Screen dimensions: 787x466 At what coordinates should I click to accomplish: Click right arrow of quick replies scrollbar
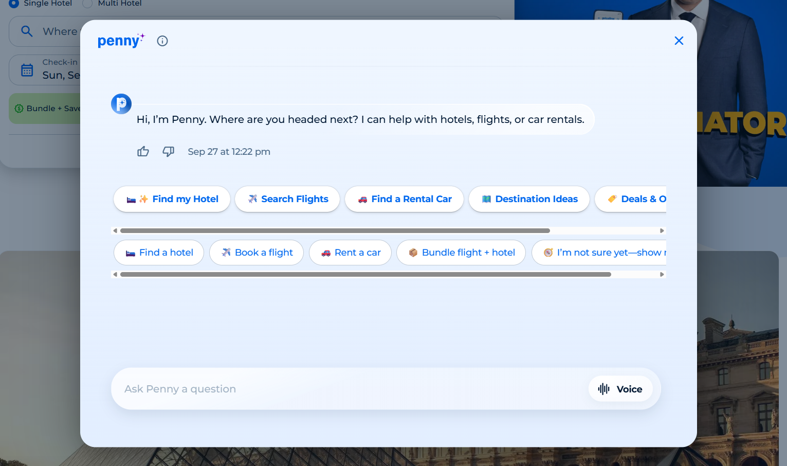click(662, 275)
